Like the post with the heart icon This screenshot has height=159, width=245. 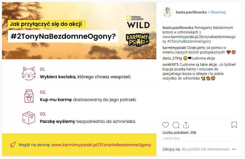coord(166,125)
